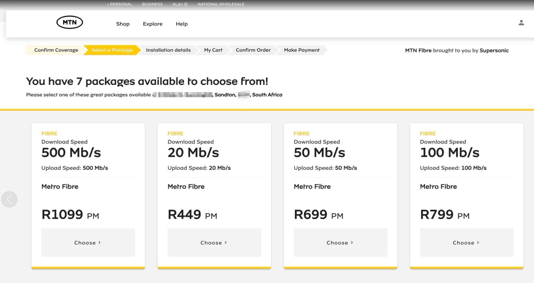The image size is (534, 283).
Task: Click the chevron inside the R1099 Choose button
Action: (x=99, y=242)
